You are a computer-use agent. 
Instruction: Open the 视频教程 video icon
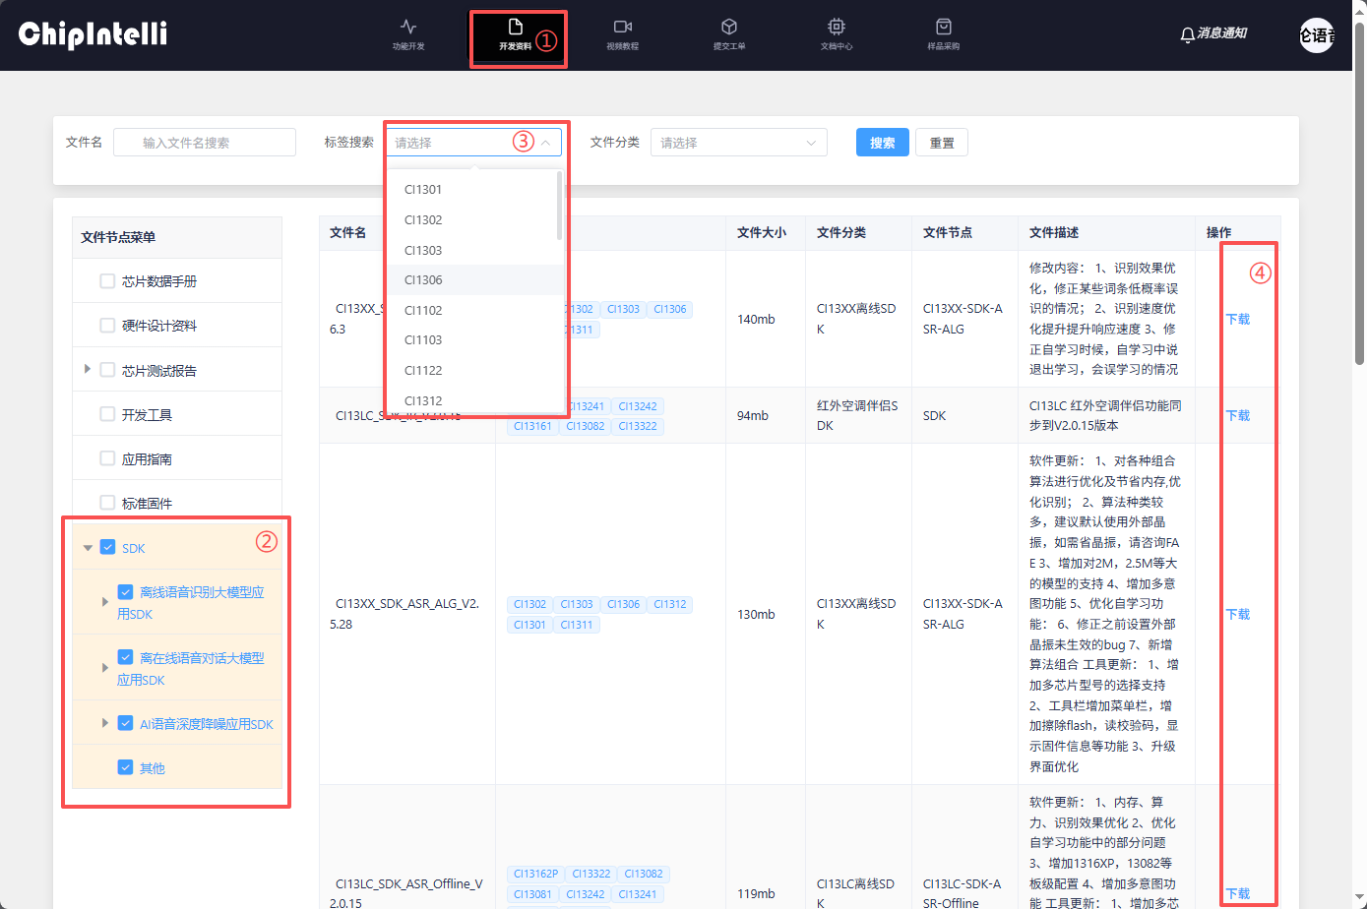coord(622,28)
